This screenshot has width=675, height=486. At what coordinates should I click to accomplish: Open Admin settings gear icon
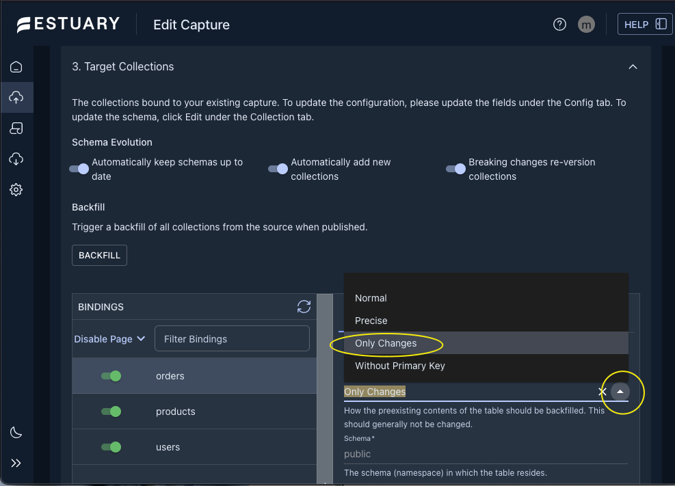[16, 190]
